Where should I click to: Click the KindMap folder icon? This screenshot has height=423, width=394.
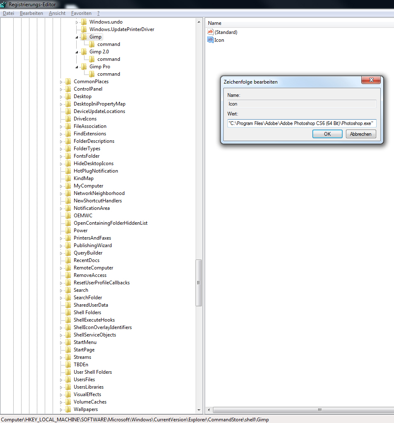point(68,178)
